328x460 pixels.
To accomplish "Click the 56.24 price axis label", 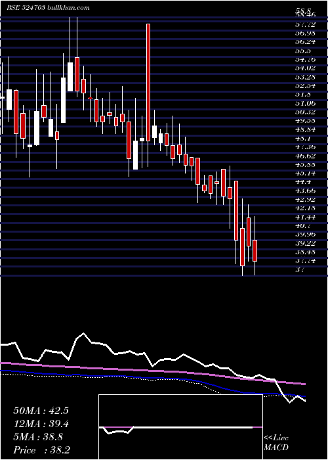I will pos(305,41).
